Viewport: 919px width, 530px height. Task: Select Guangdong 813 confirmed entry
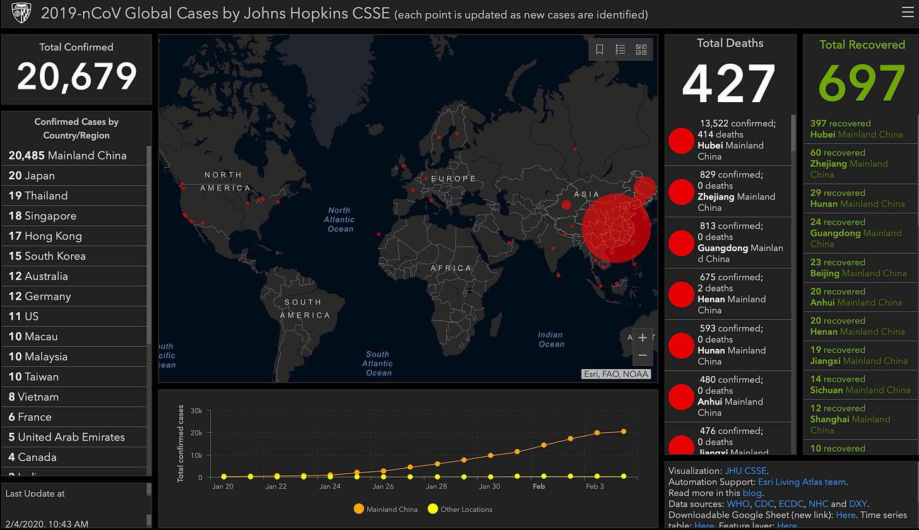pyautogui.click(x=728, y=242)
